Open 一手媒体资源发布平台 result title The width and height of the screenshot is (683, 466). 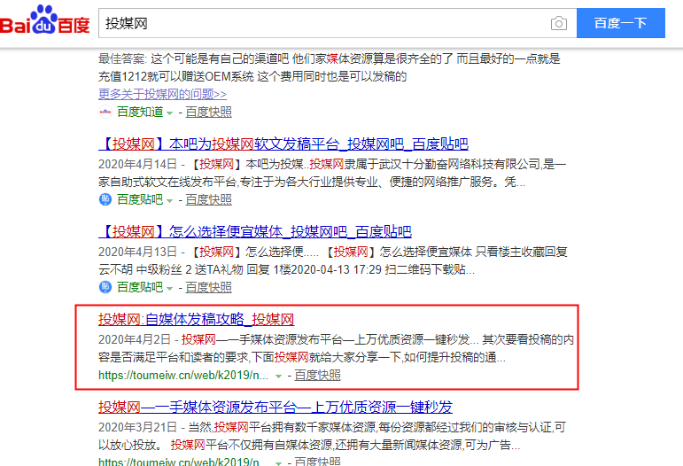pos(276,407)
